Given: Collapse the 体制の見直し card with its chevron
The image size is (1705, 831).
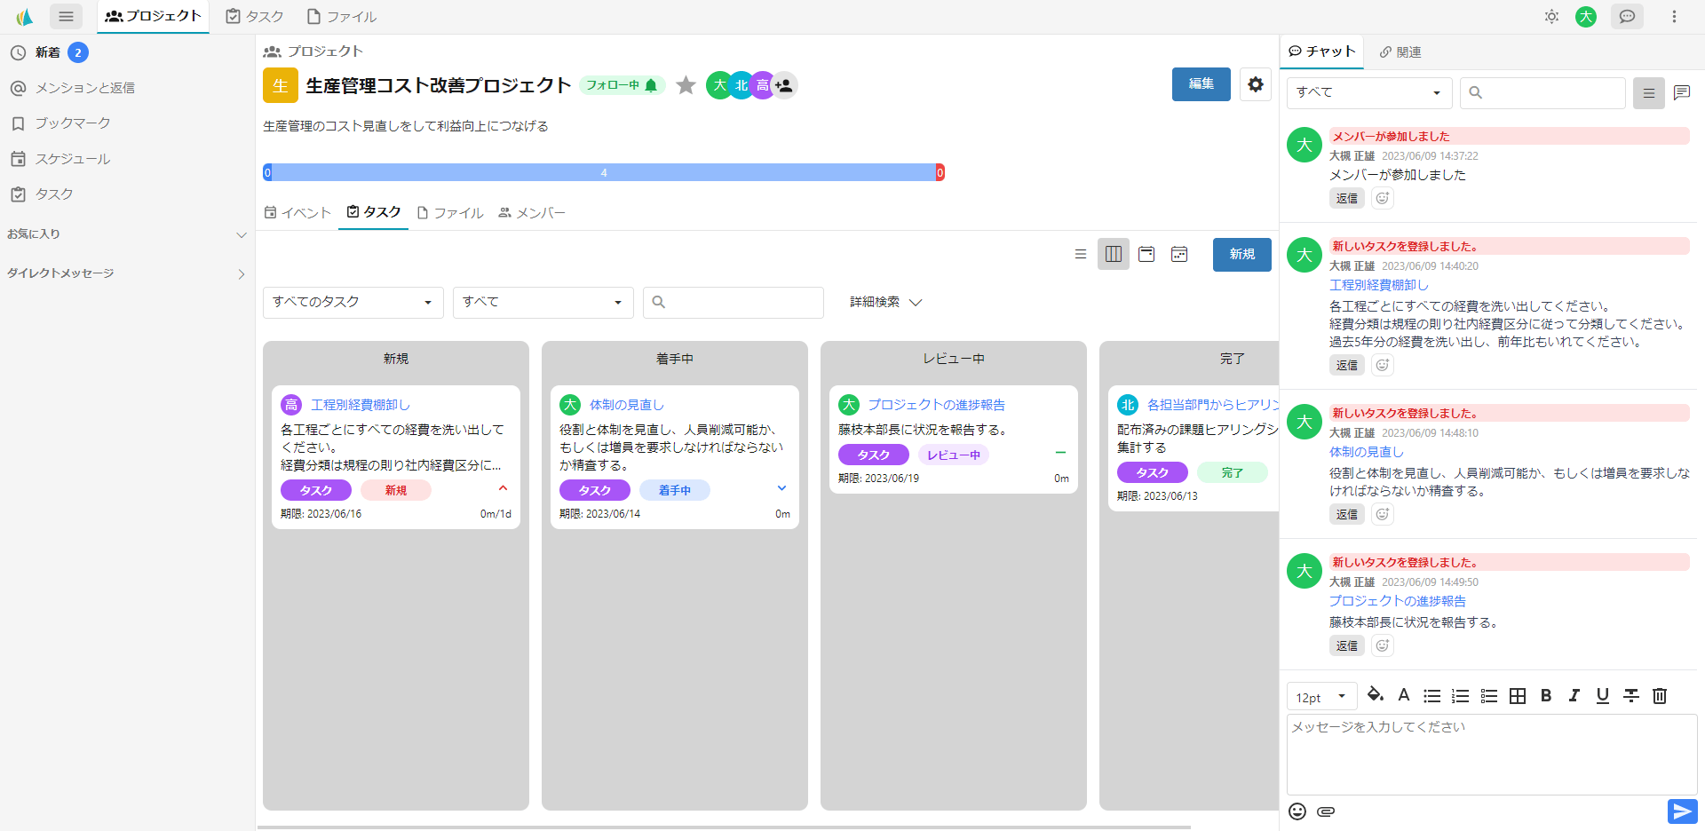Looking at the screenshot, I should pos(781,488).
